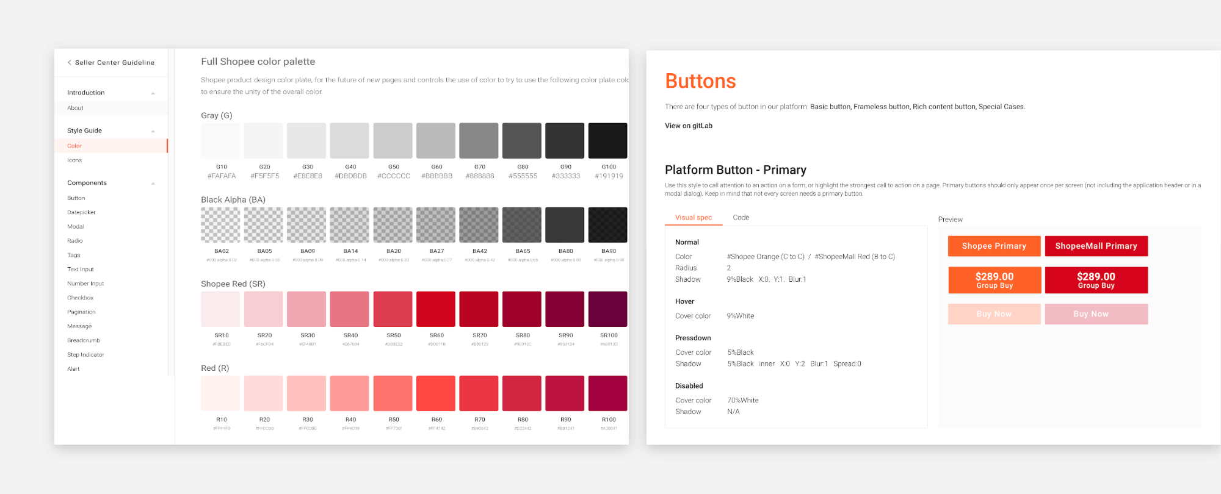Screen dimensions: 1221x494
Task: Go to Tags component in sidebar
Action: coord(74,255)
